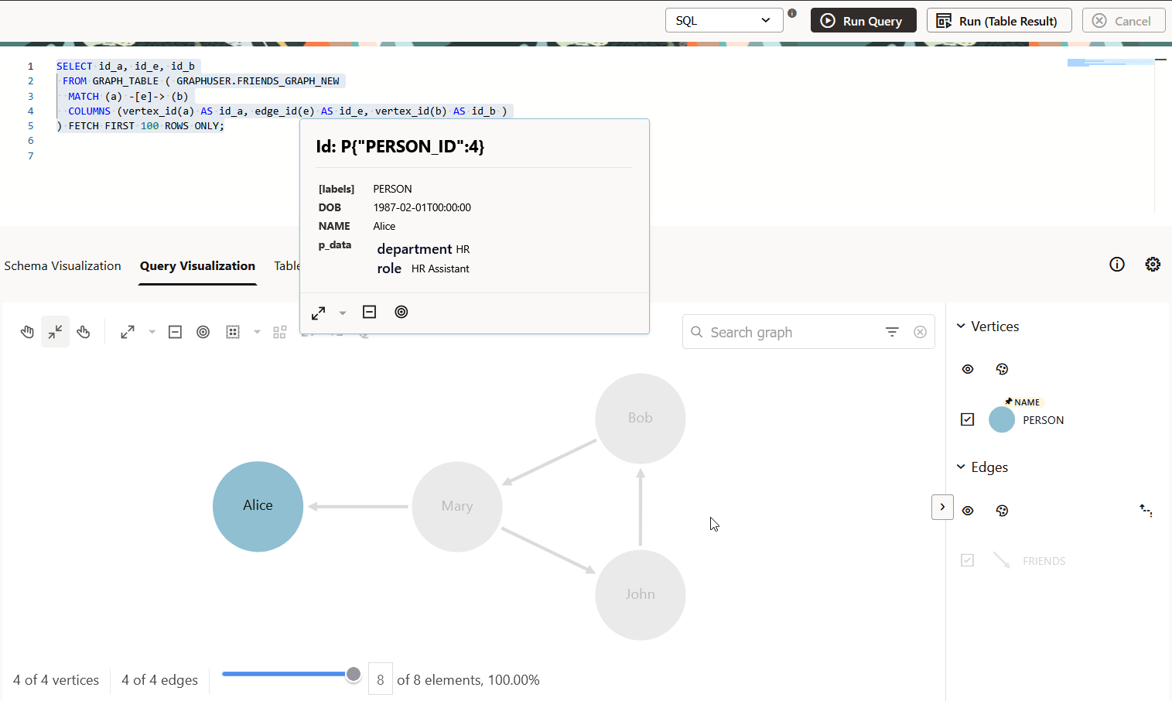This screenshot has width=1172, height=701.
Task: Clear the graph search field
Action: click(920, 332)
